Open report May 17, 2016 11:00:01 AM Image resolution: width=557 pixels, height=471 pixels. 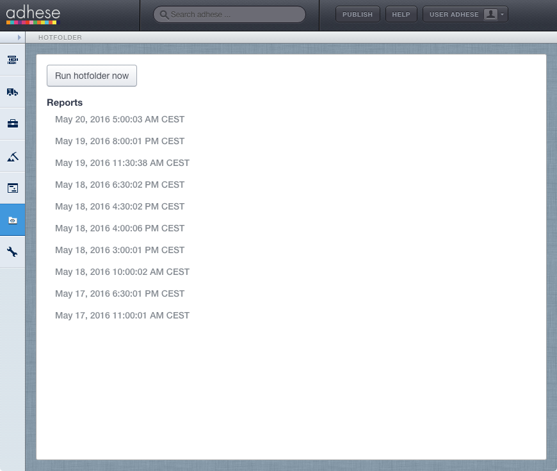coord(122,316)
